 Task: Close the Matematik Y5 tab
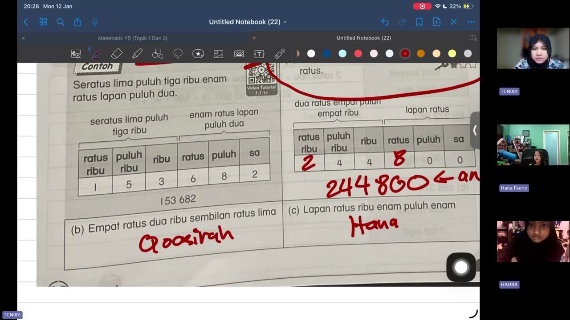click(23, 38)
